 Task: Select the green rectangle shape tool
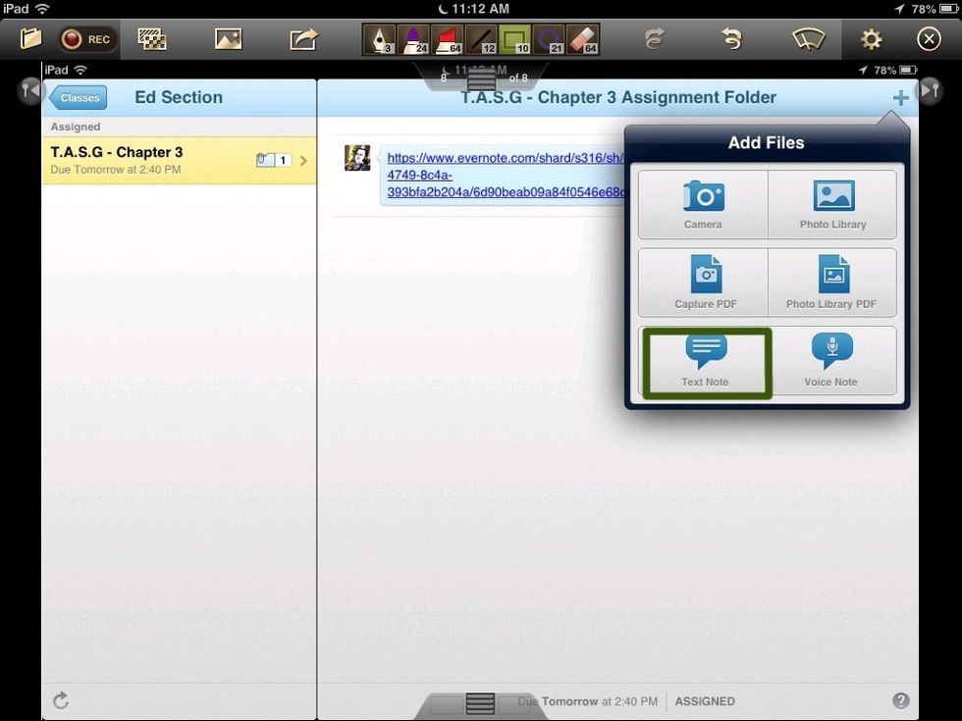[x=514, y=39]
